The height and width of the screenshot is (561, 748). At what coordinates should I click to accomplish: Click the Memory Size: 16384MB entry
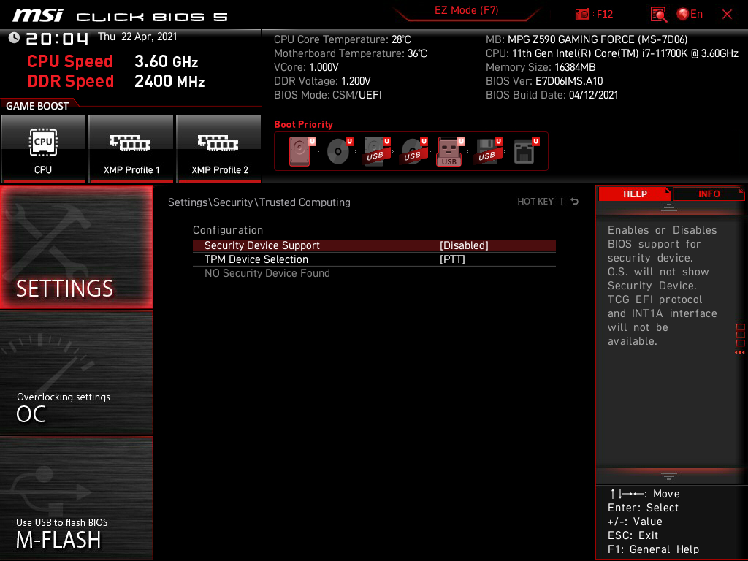[x=541, y=67]
